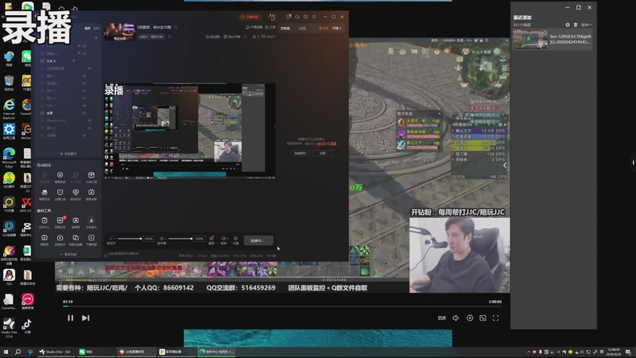Switch to the 横屏 layout tab
This screenshot has width=636, height=358.
(87, 29)
